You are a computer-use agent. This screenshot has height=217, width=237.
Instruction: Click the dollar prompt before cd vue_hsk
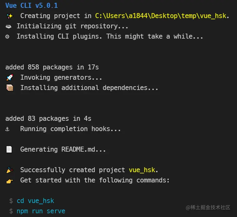(11, 201)
